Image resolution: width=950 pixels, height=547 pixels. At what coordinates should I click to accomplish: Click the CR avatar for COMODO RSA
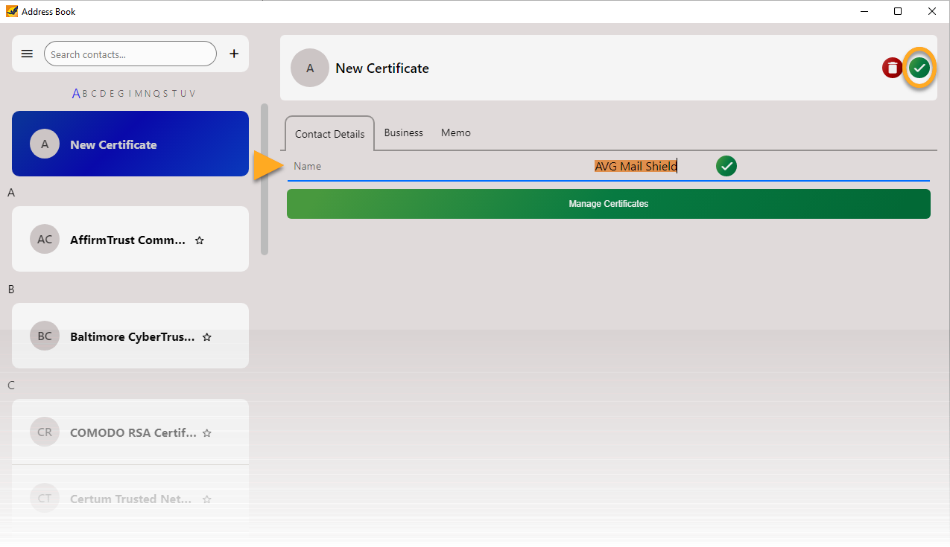[45, 432]
